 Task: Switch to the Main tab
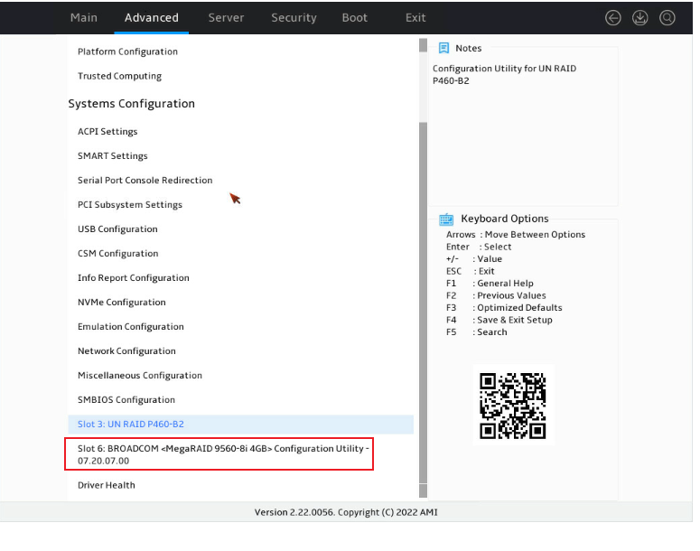[84, 17]
